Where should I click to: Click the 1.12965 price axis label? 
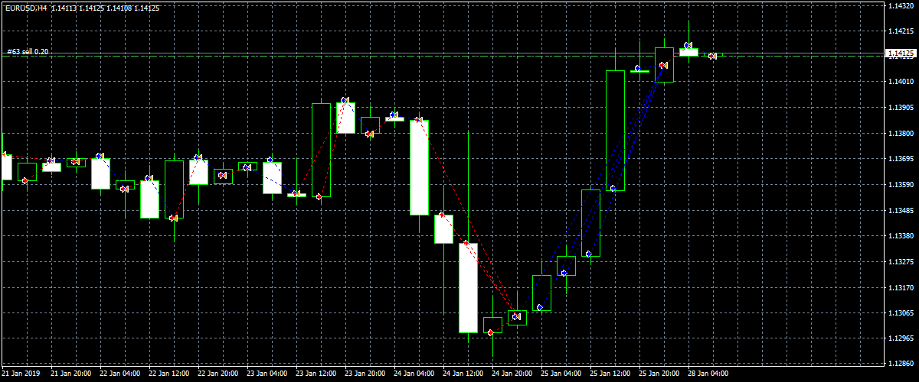[x=901, y=338]
